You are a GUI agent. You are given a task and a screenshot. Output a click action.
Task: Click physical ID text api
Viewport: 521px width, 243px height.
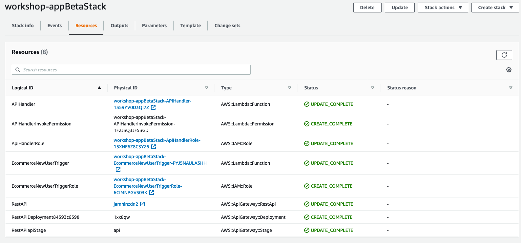[117, 230]
